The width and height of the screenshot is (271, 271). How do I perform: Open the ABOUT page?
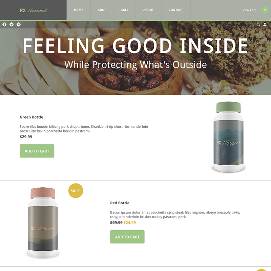[148, 10]
